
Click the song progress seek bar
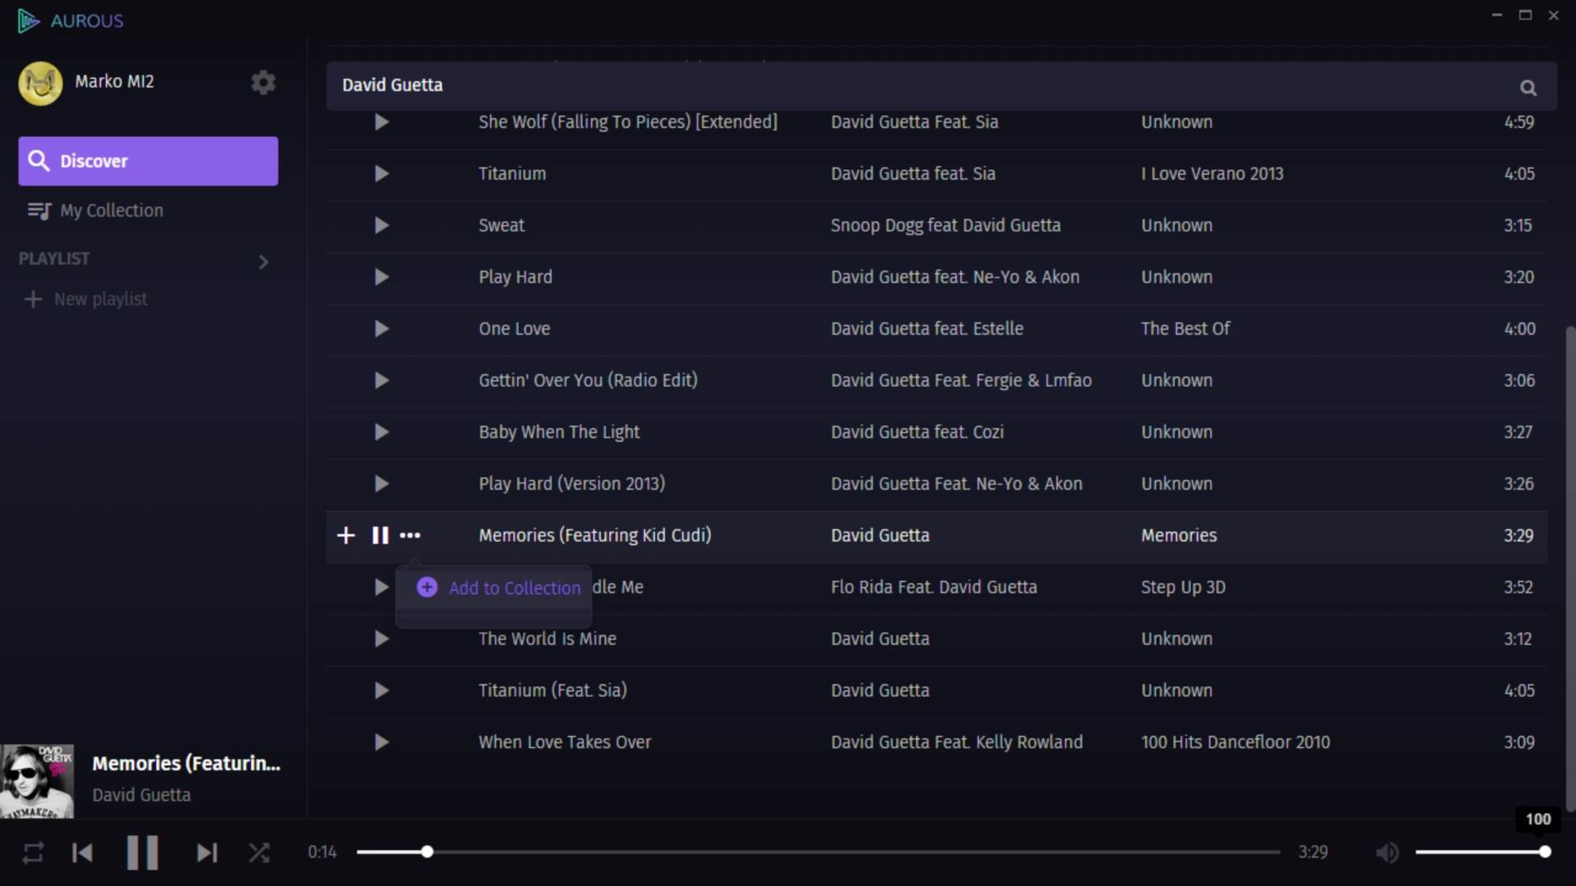(x=818, y=852)
